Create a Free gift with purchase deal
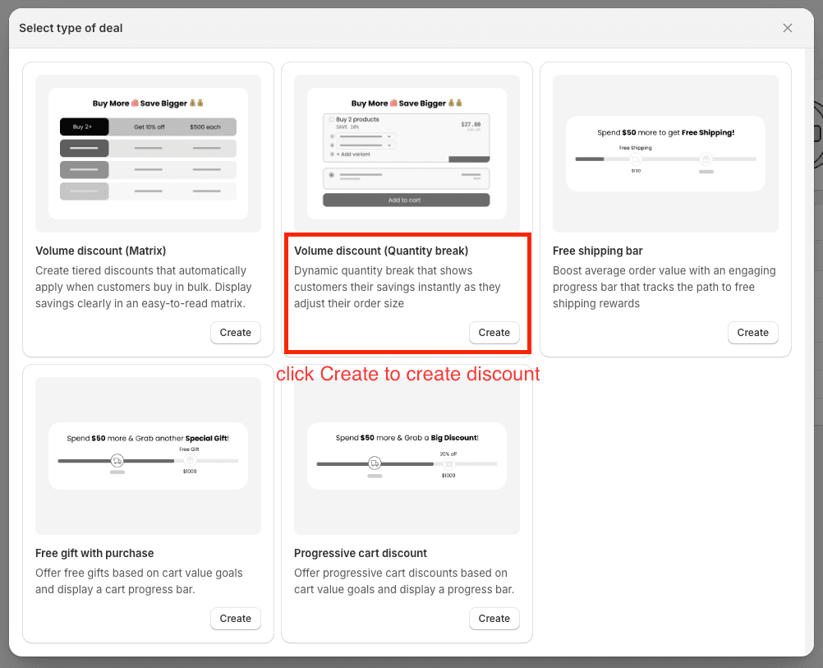823x668 pixels. 235,618
